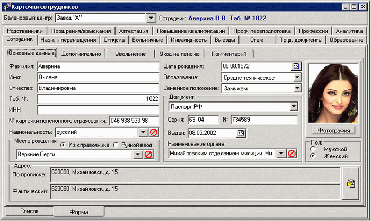This screenshot has height=221, width=371.
Task: Click По прописке address field
Action: tap(195, 175)
